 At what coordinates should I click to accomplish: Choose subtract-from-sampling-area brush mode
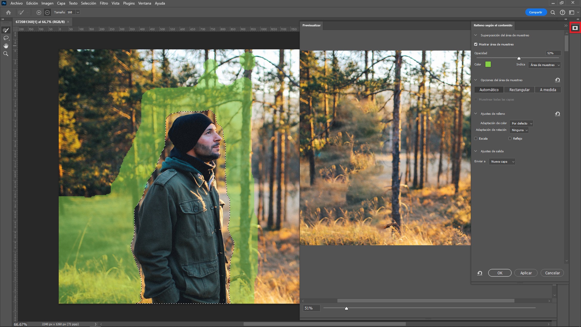click(x=47, y=12)
